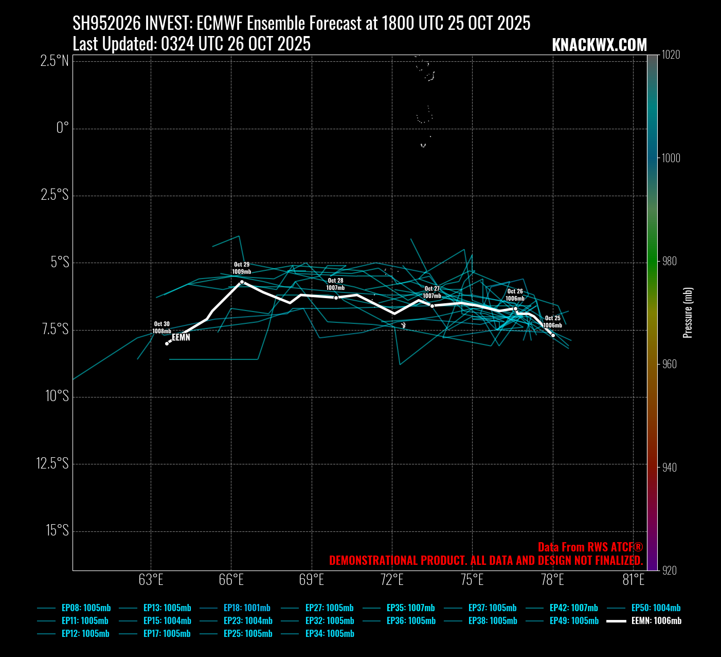This screenshot has width=721, height=657.
Task: Select the Oct 28 1007mb track point
Action: coord(336,298)
